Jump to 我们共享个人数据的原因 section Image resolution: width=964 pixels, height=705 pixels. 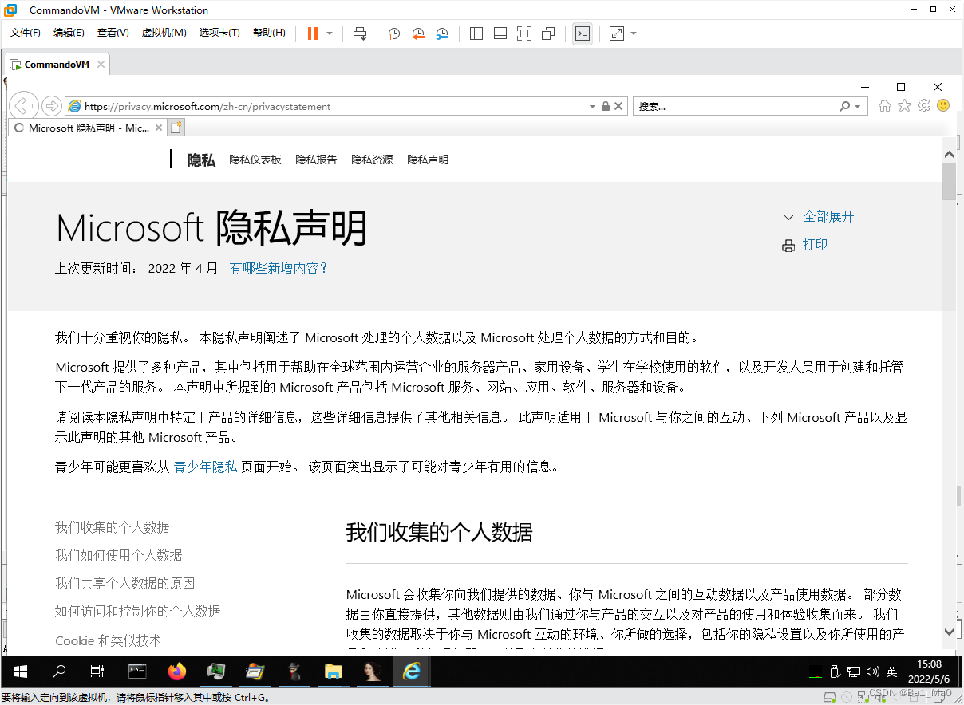pyautogui.click(x=124, y=583)
